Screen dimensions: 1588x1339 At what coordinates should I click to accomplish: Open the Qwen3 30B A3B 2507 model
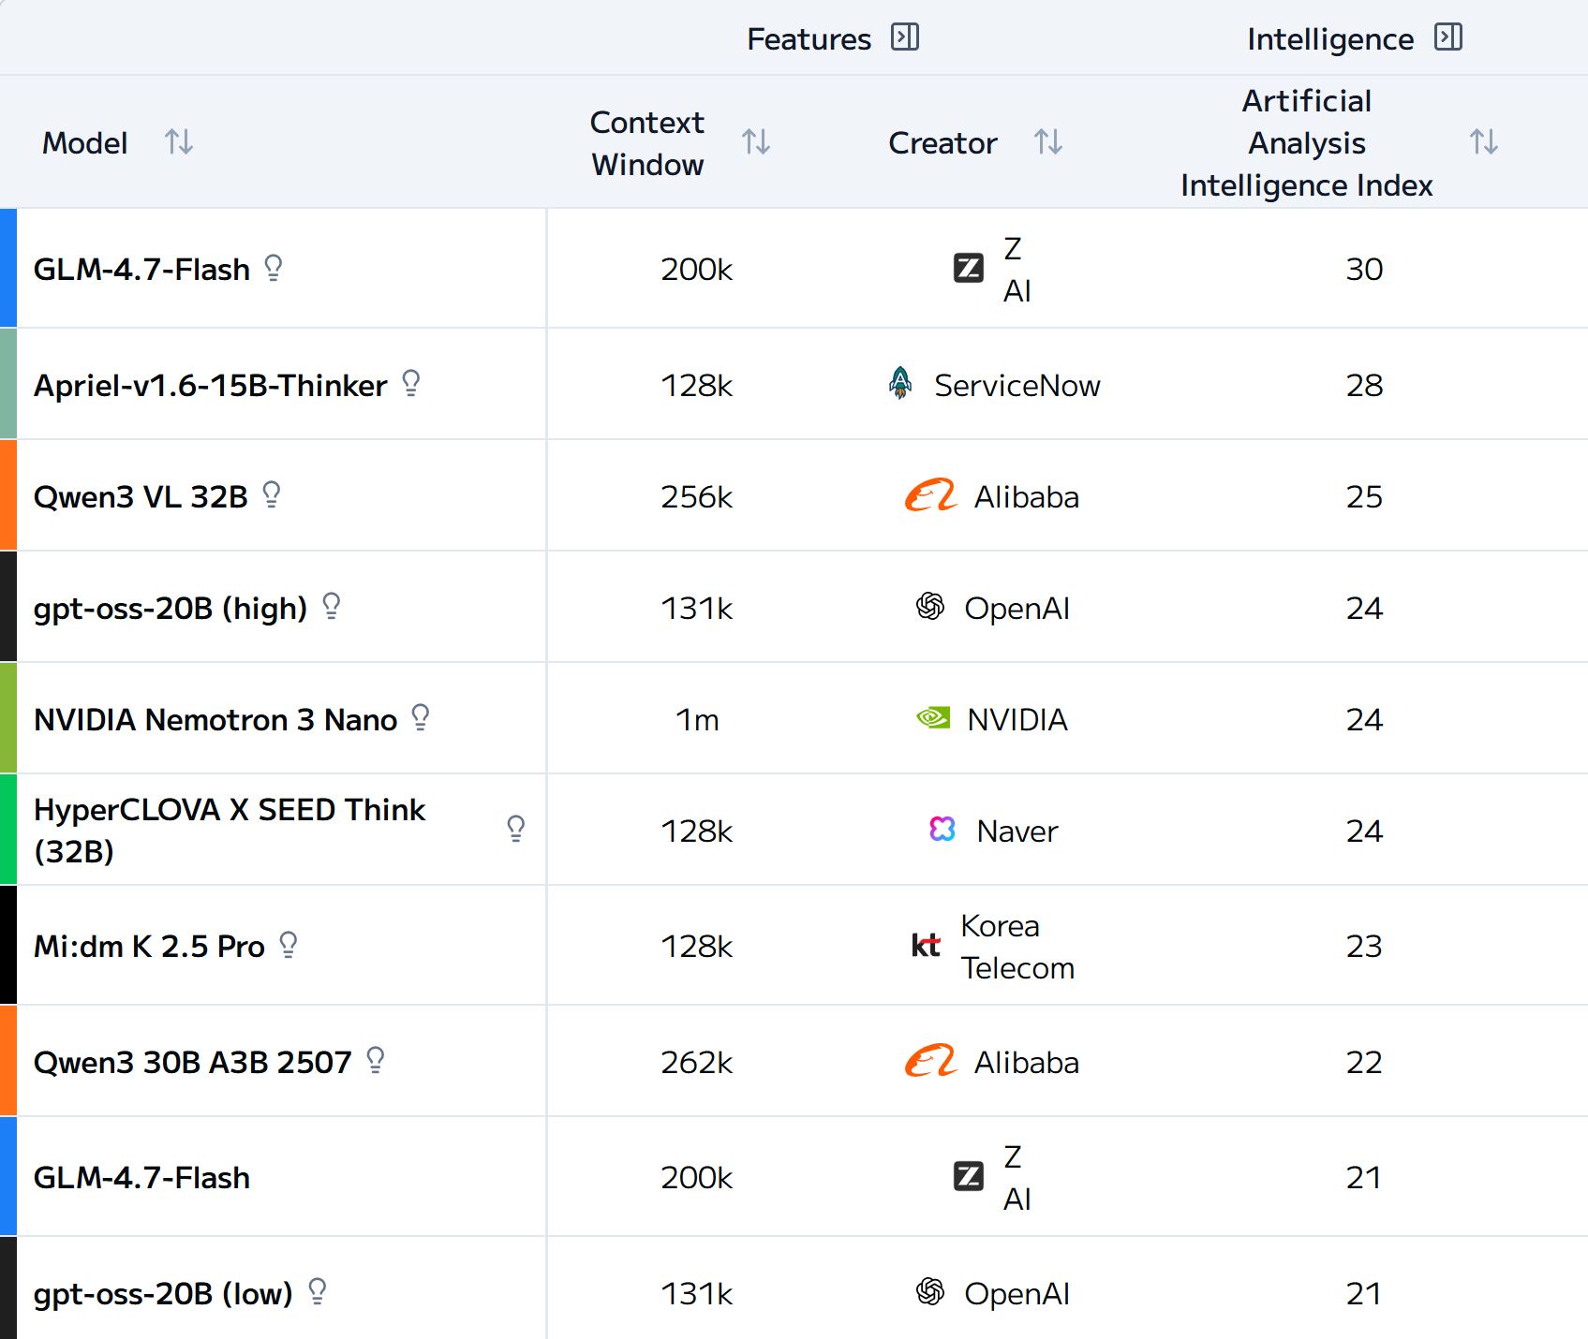click(x=192, y=1062)
